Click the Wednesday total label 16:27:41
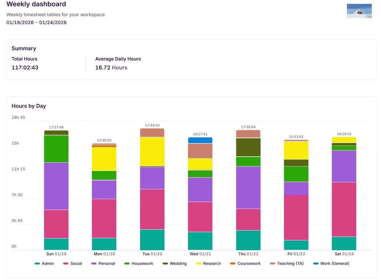The image size is (381, 280). point(200,134)
